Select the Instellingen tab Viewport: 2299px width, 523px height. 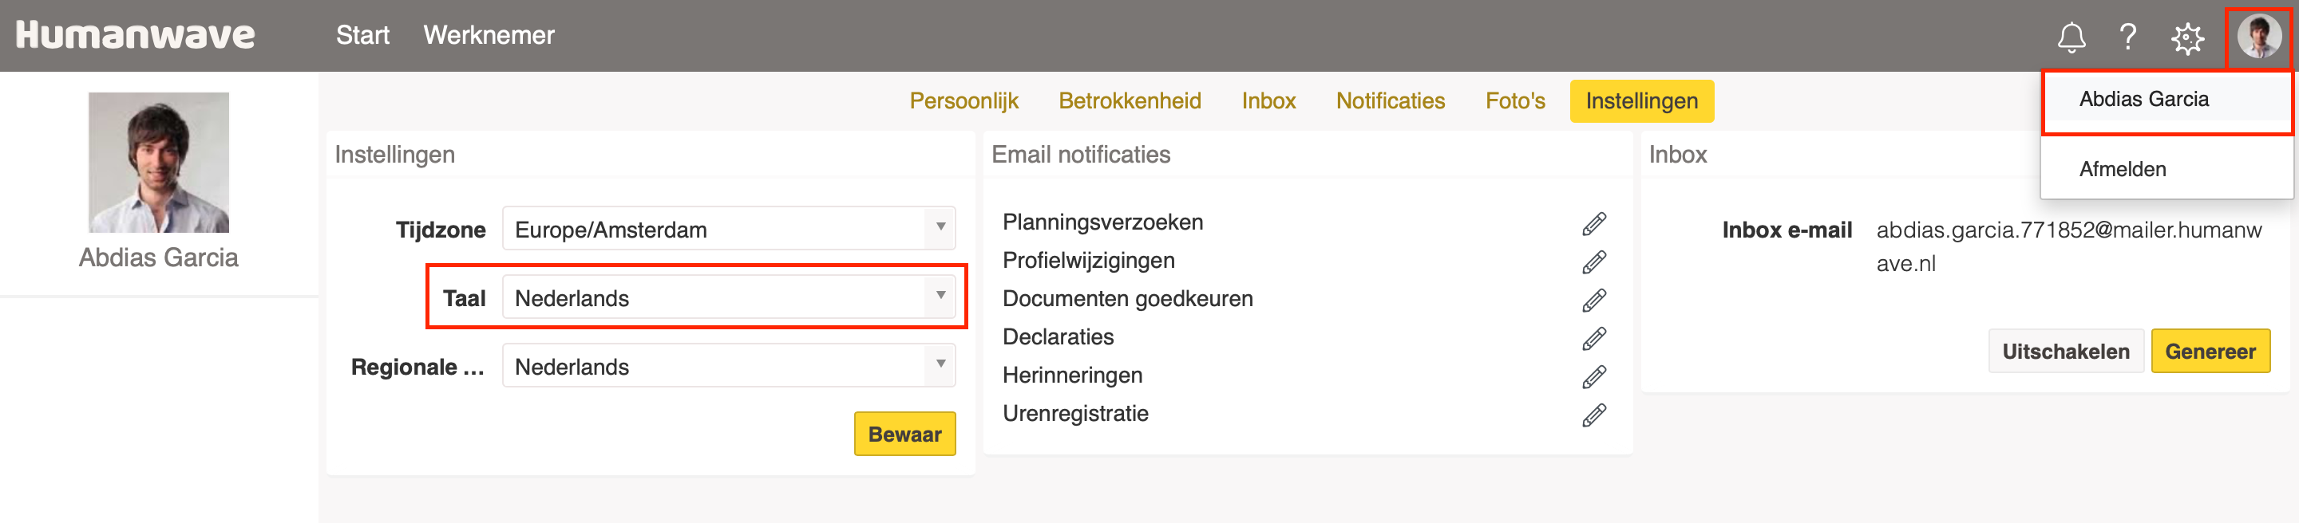click(1641, 100)
